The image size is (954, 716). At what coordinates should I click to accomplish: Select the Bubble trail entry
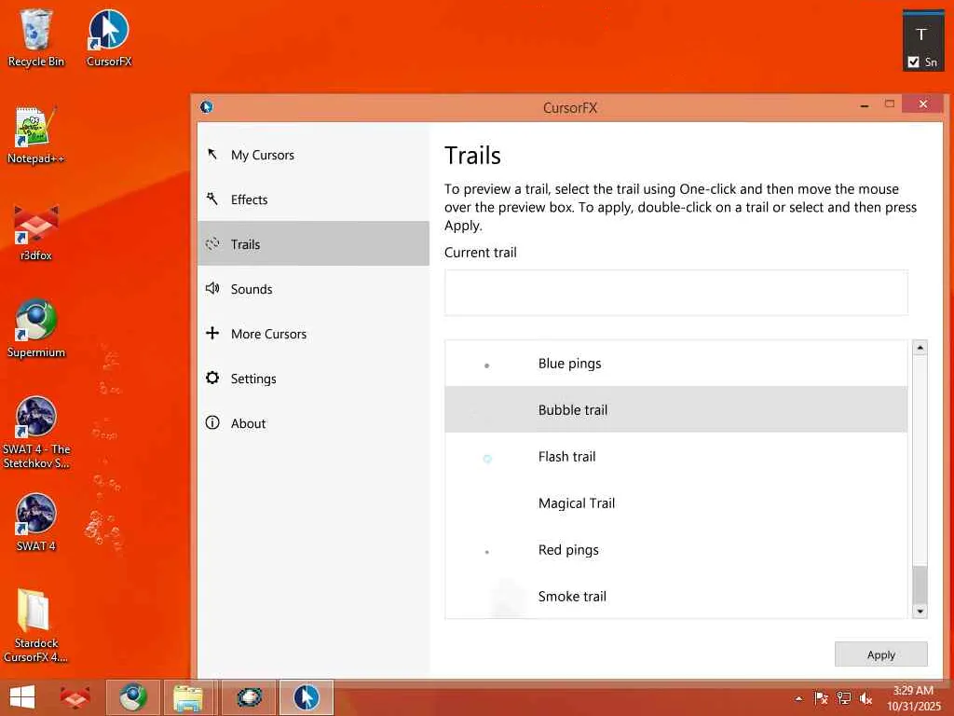click(x=676, y=409)
